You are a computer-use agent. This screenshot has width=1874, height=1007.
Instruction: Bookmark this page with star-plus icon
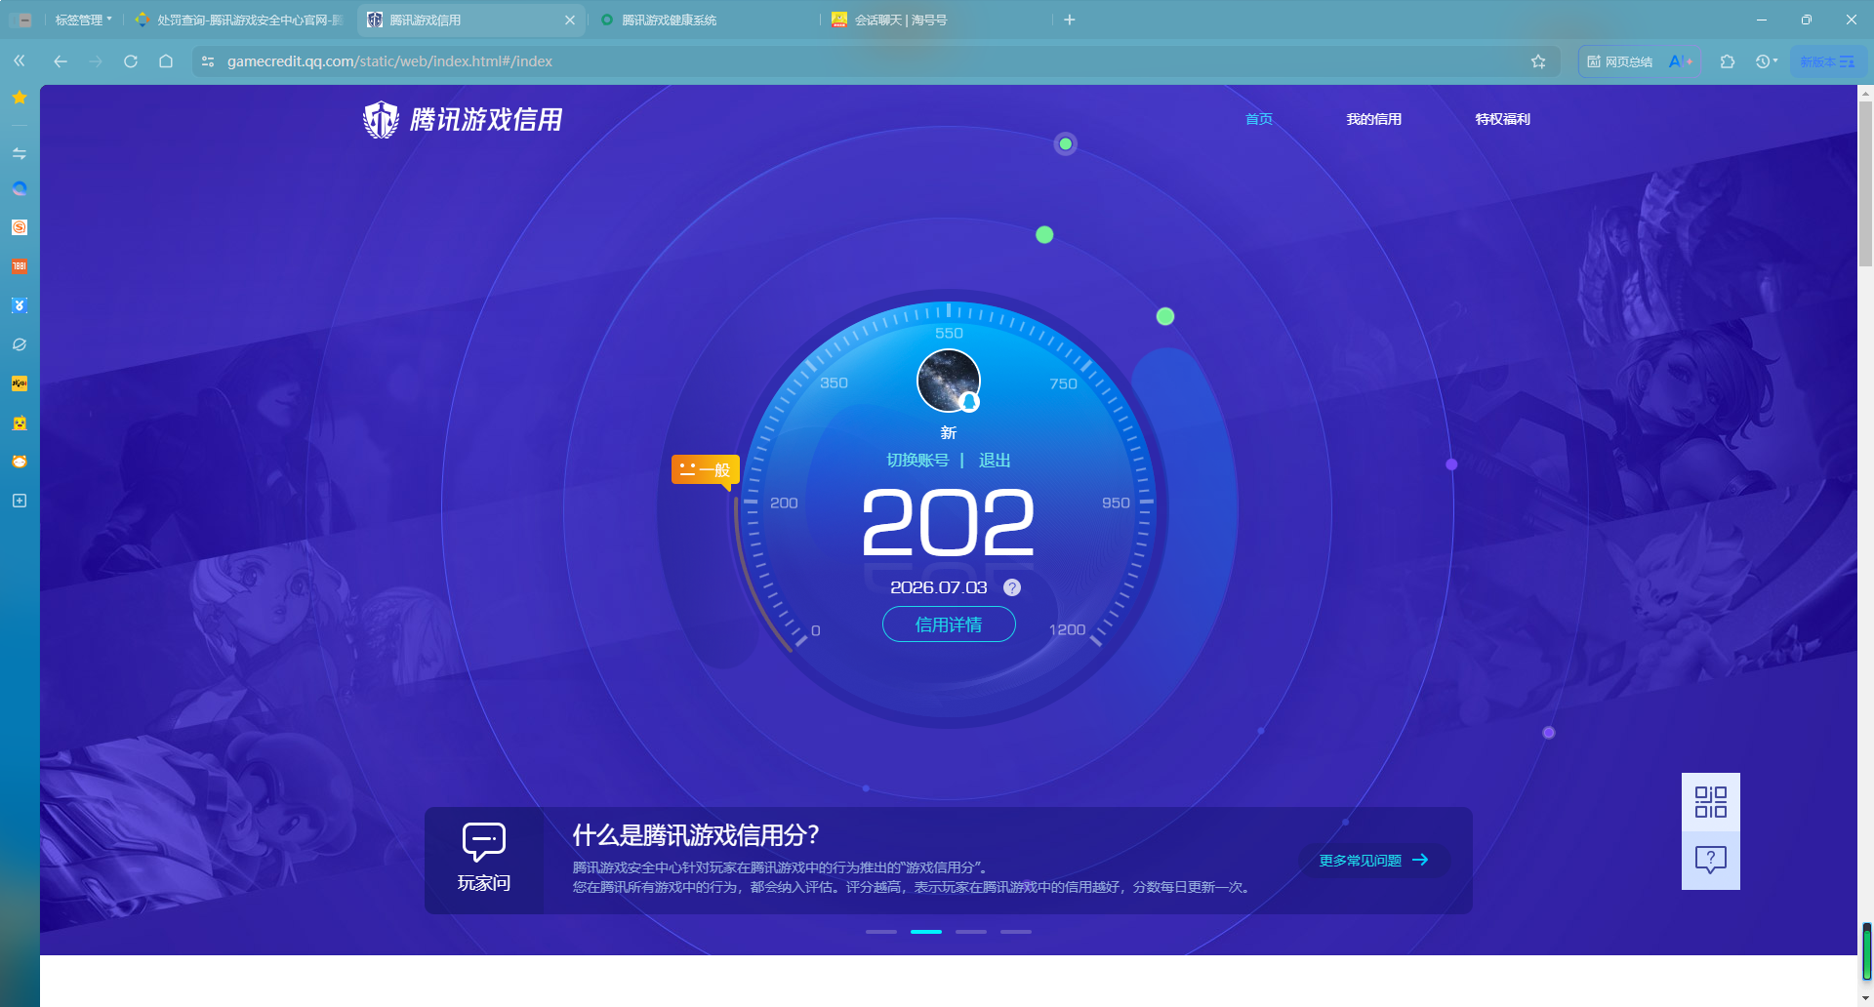coord(1538,61)
